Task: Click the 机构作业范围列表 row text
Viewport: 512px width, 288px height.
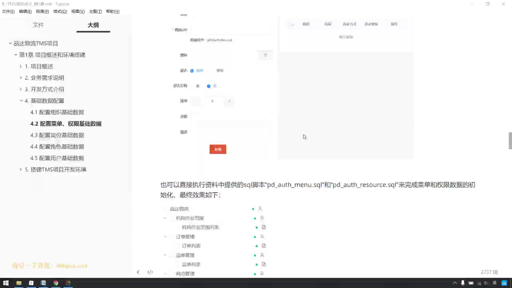Action: click(x=200, y=227)
